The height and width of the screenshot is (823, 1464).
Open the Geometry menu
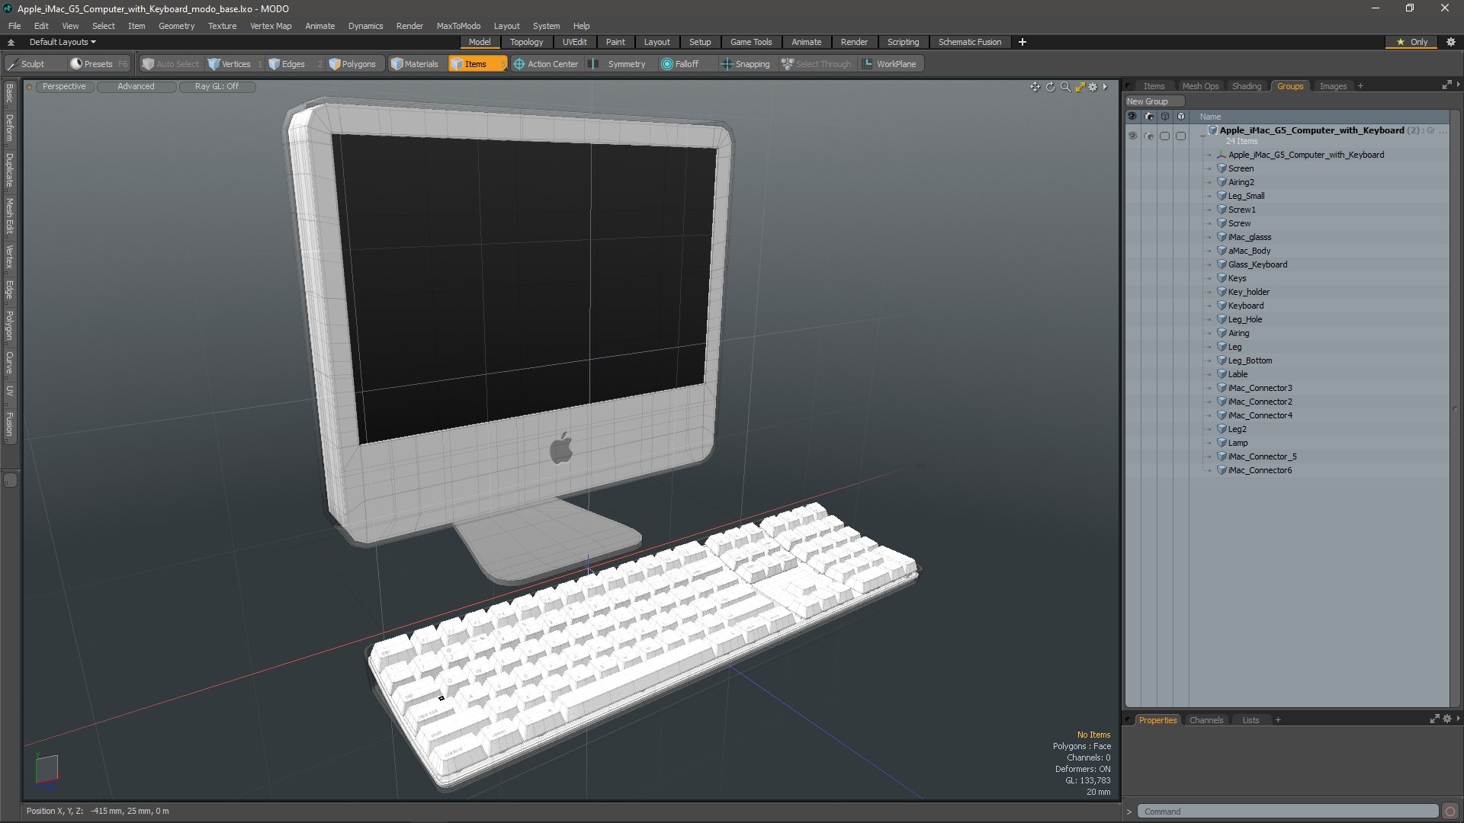[x=176, y=26]
